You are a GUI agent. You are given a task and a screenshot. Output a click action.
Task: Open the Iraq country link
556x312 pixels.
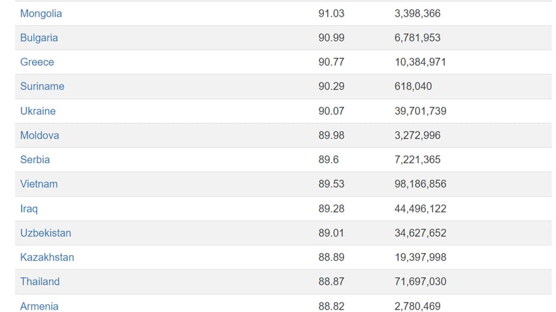pos(29,209)
